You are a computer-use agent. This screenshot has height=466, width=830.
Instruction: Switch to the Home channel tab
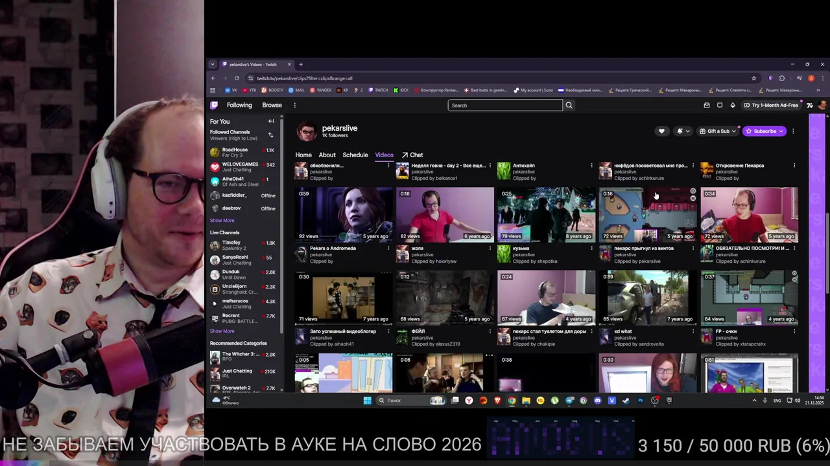point(303,155)
